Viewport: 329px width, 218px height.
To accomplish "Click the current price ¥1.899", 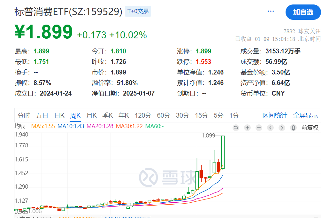I will click(x=43, y=32).
